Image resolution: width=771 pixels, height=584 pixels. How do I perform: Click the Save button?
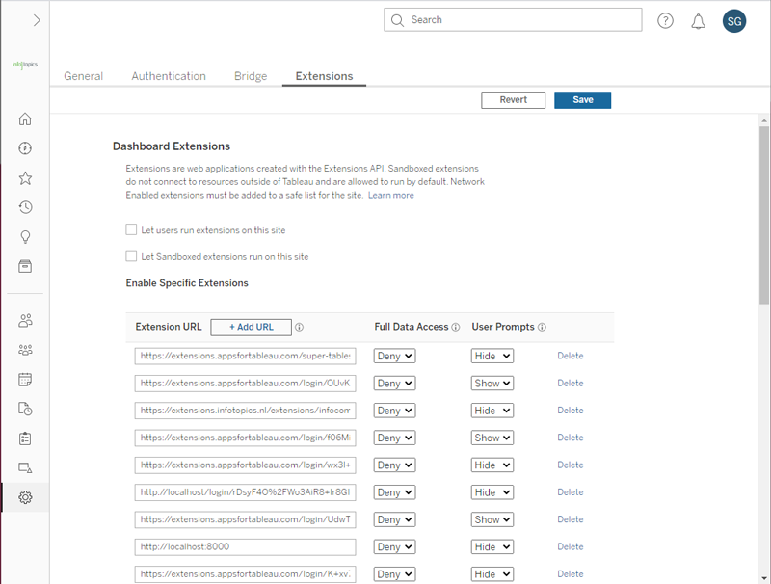(582, 100)
